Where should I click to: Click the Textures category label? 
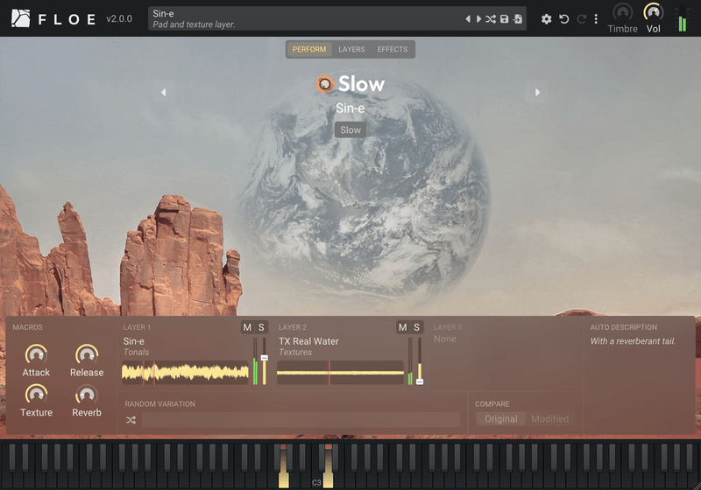click(x=295, y=353)
